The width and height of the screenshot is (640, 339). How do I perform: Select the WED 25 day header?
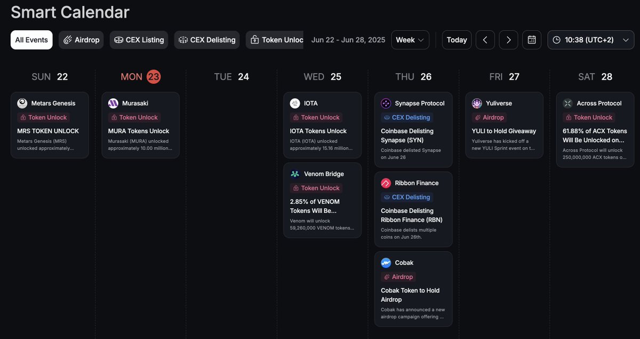(322, 77)
